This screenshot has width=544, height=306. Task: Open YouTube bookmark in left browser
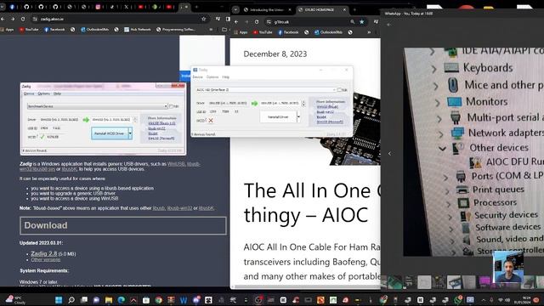point(29,30)
